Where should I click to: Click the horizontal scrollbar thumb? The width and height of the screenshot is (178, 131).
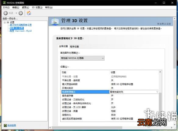(87, 128)
